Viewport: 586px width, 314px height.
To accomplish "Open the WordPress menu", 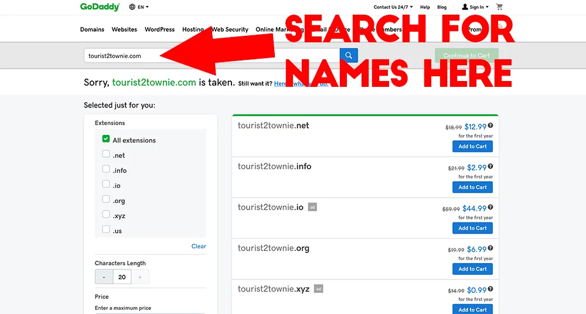I will (159, 29).
